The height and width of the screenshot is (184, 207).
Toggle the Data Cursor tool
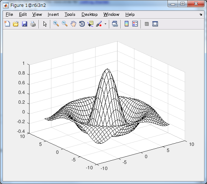[91, 24]
